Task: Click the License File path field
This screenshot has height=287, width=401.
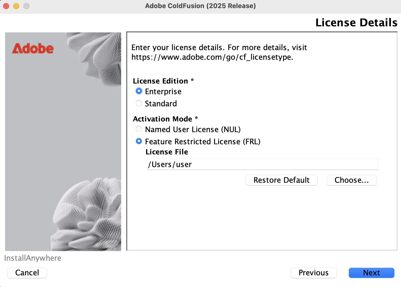Action: coord(262,165)
